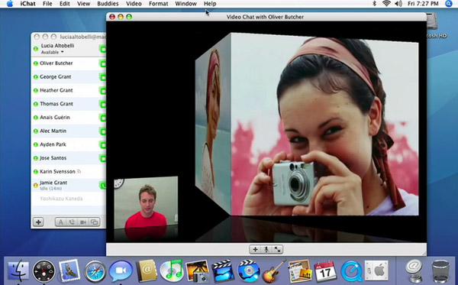
Task: Open Finder from the Dock
Action: [18, 271]
